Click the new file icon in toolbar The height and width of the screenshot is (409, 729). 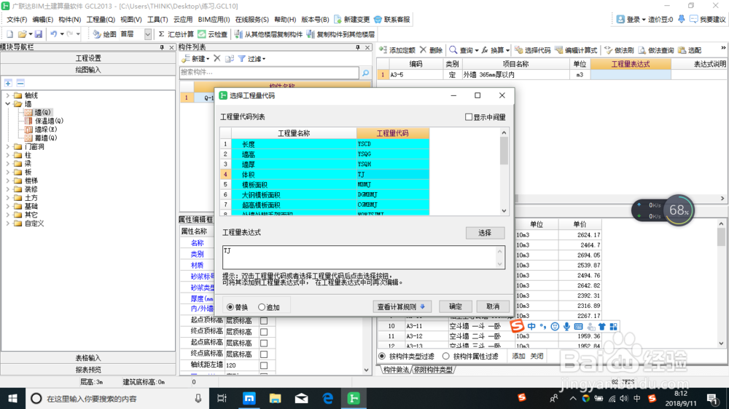[9, 34]
